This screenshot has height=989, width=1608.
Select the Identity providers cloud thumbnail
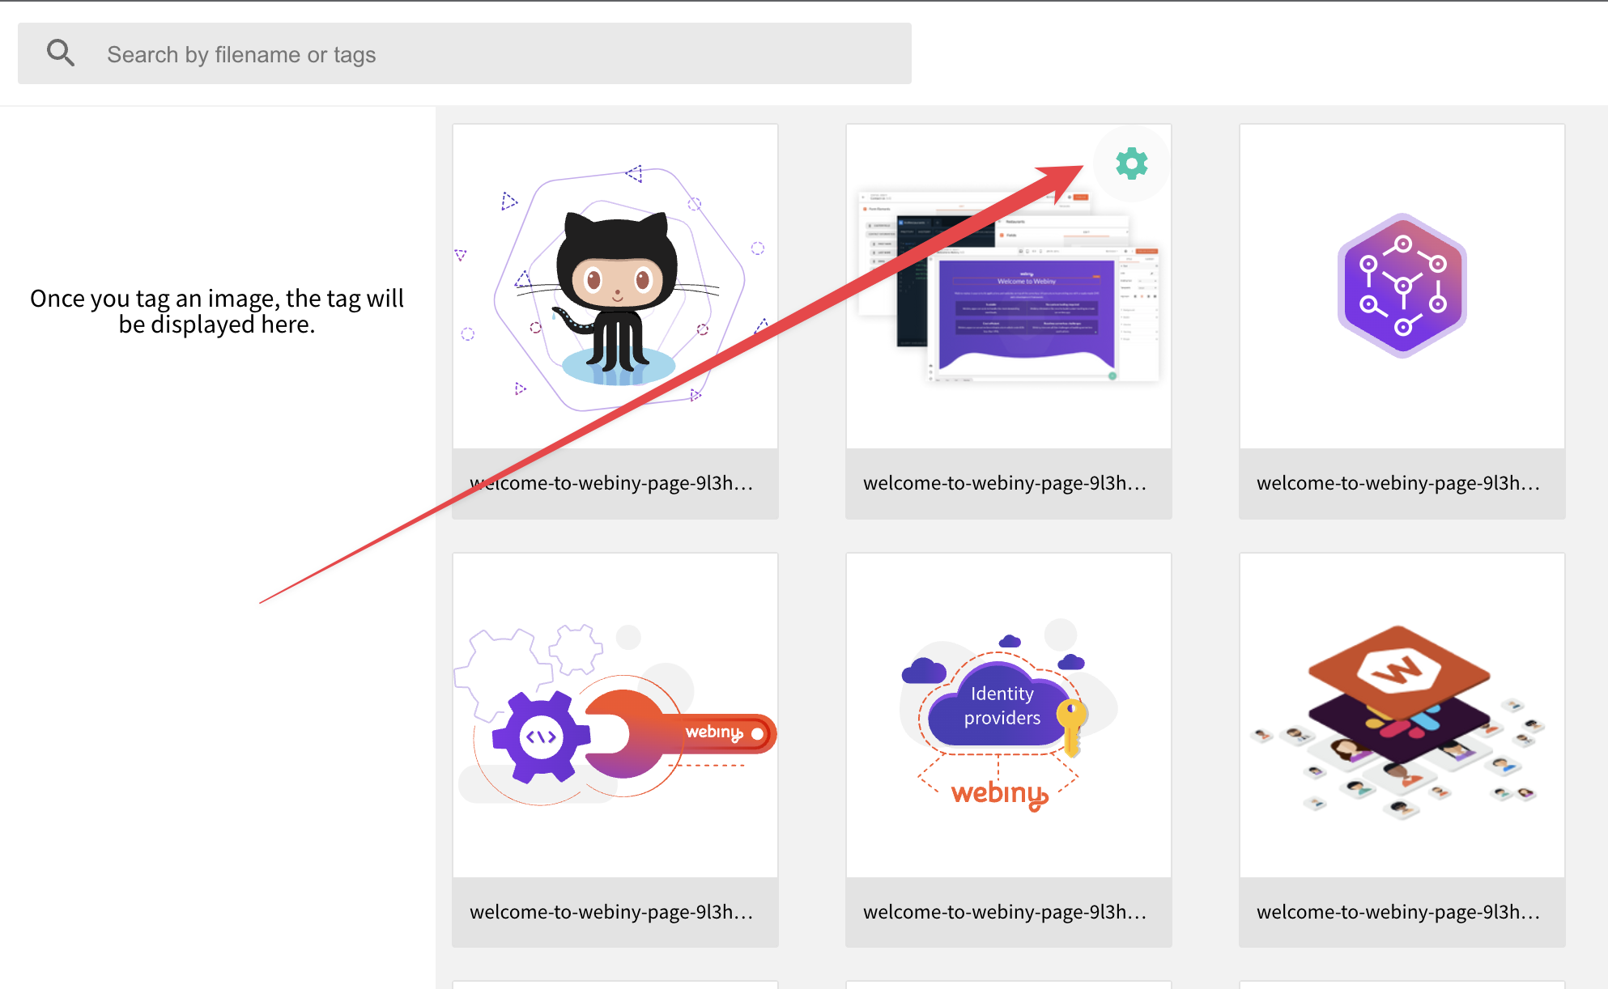tap(1009, 715)
